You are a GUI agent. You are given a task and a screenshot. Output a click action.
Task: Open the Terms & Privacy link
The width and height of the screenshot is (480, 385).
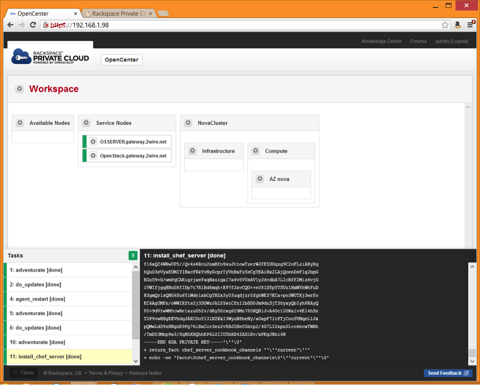pyautogui.click(x=106, y=373)
